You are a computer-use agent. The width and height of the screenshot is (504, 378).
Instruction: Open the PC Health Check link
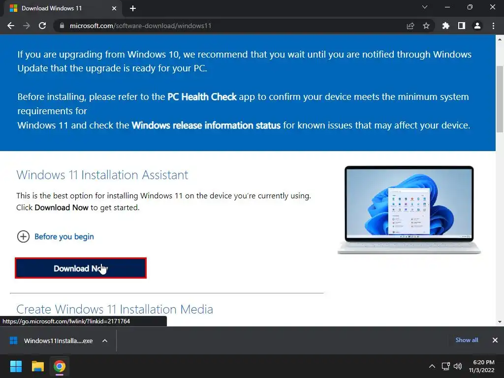[202, 97]
